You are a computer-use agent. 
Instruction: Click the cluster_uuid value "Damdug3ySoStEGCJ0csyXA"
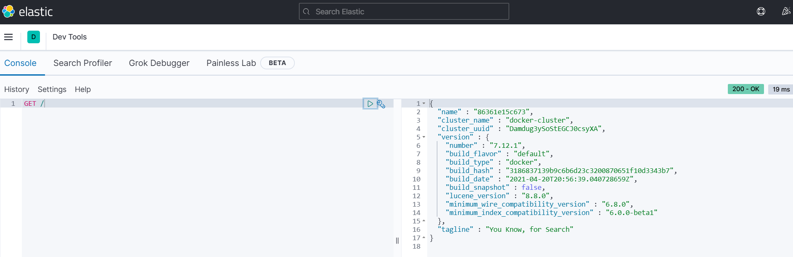pyautogui.click(x=554, y=128)
